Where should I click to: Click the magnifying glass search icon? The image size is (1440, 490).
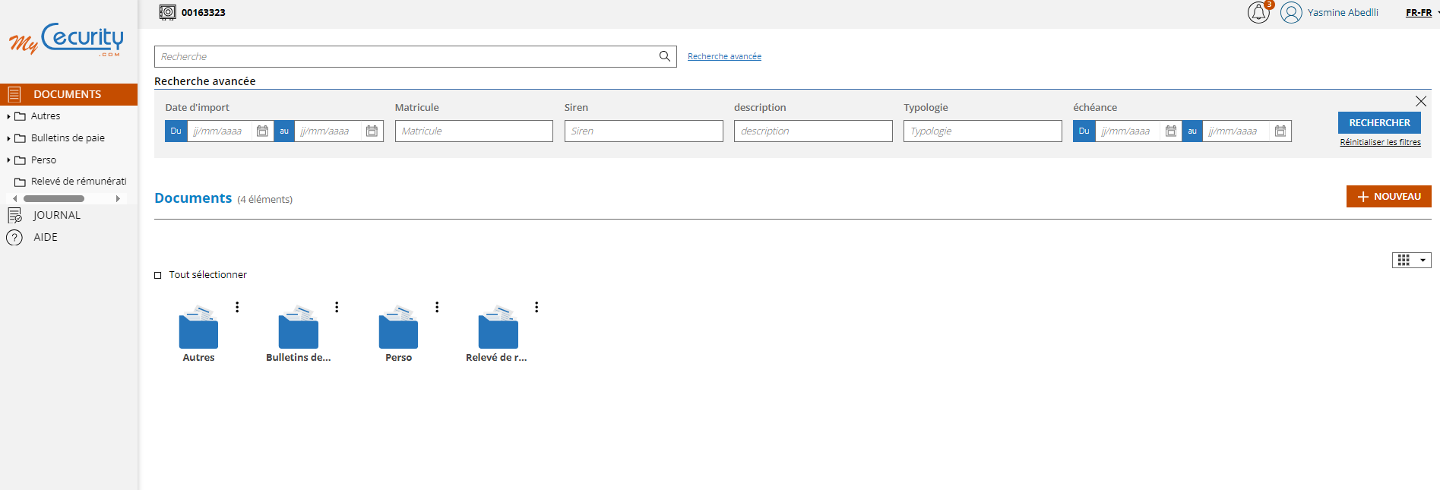[664, 56]
